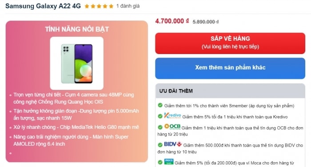Viewport: 311px width, 167px height.
Task: Click the BIDV bank logo
Action: (173, 144)
